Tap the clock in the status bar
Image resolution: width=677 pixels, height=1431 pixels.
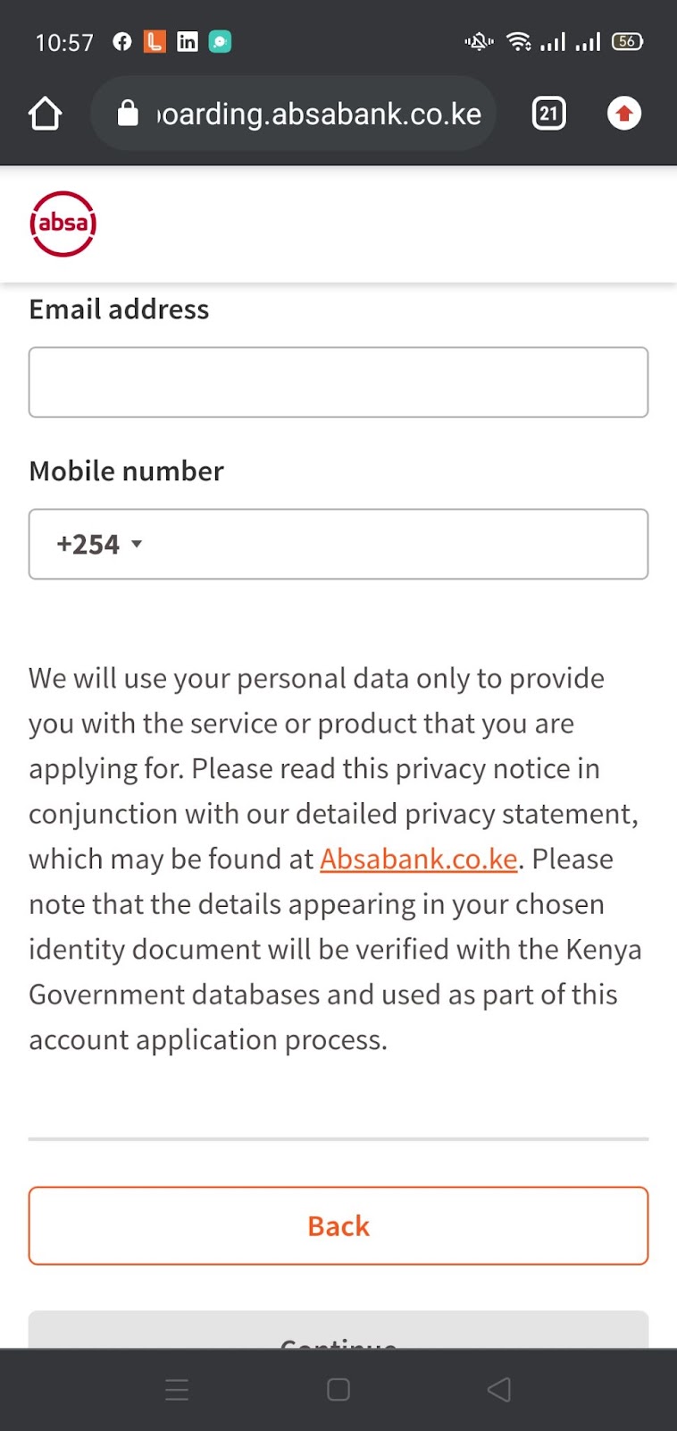(63, 41)
